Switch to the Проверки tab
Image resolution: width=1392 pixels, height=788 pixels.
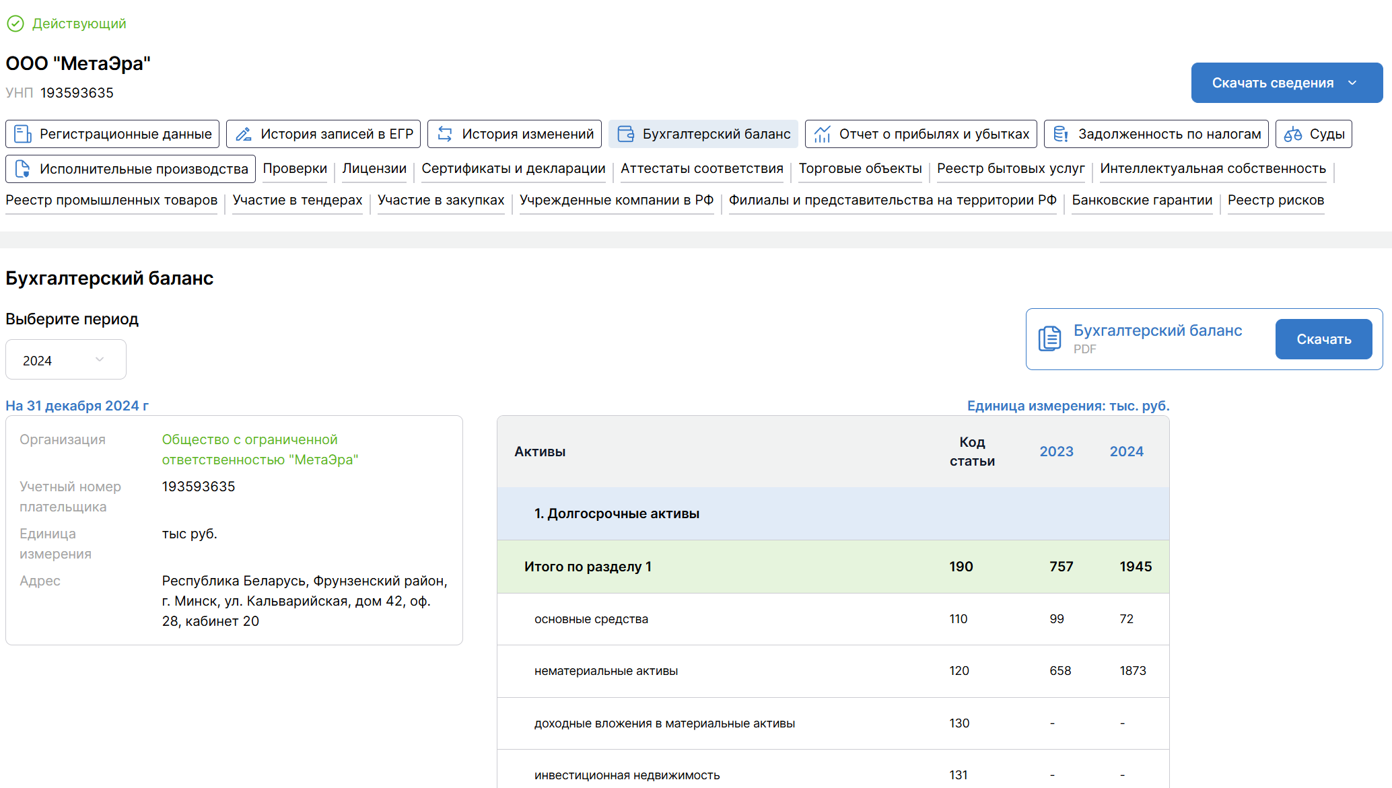click(x=295, y=168)
